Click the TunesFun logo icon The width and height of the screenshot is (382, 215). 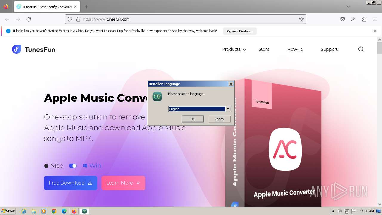coord(16,49)
